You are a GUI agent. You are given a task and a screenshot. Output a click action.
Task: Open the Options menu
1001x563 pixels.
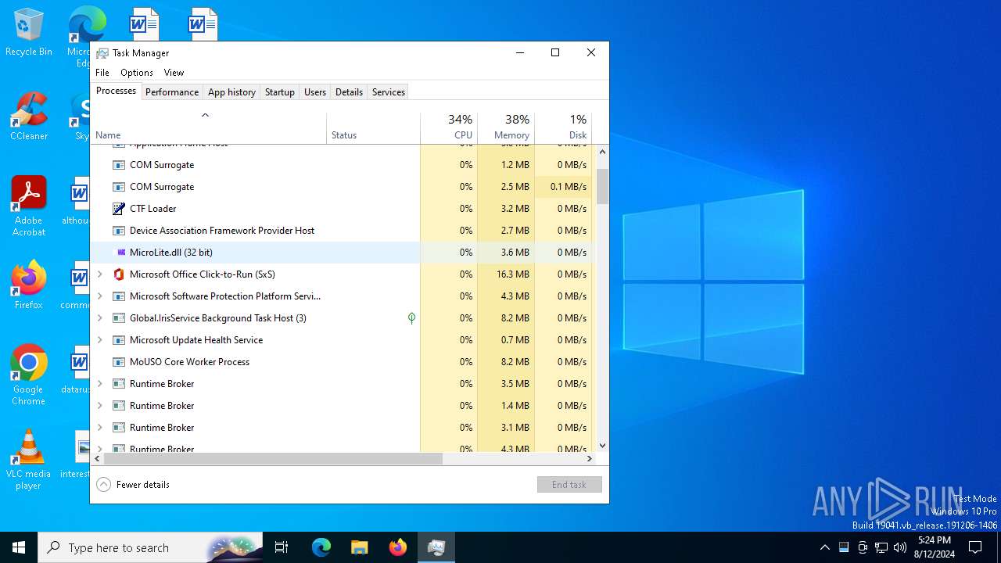[137, 73]
